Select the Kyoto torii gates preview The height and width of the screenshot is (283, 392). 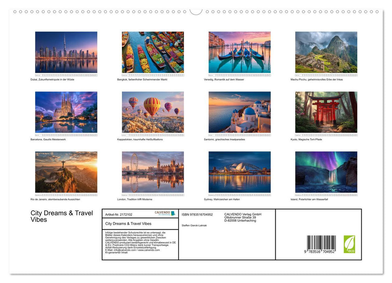326,113
